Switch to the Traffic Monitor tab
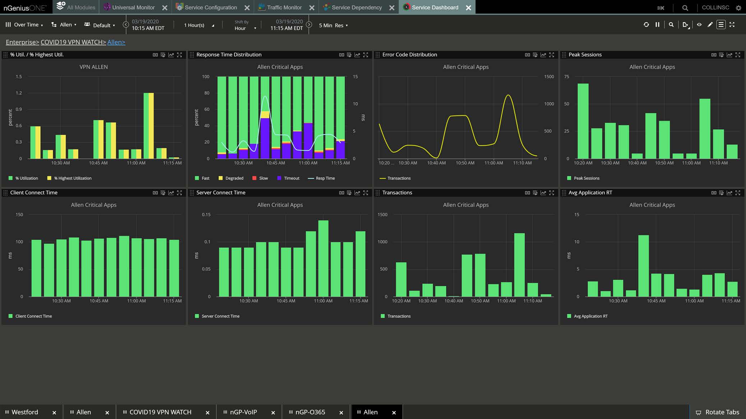Viewport: 746px width, 419px height. [x=284, y=8]
